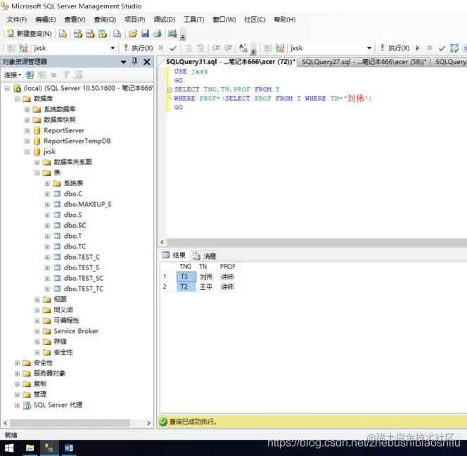Open the 查询(Q) menu
The width and height of the screenshot is (467, 456).
(105, 20)
